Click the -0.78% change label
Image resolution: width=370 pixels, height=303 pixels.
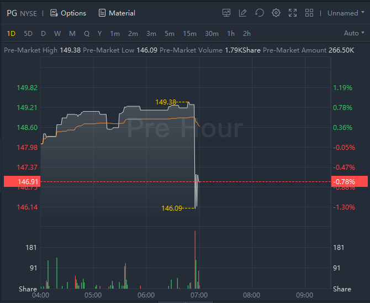tap(350, 181)
